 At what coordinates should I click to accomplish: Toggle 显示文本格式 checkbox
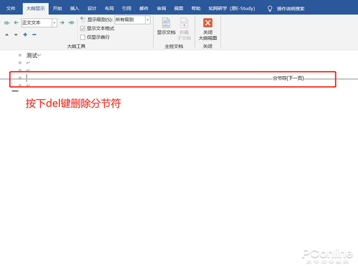[83, 29]
